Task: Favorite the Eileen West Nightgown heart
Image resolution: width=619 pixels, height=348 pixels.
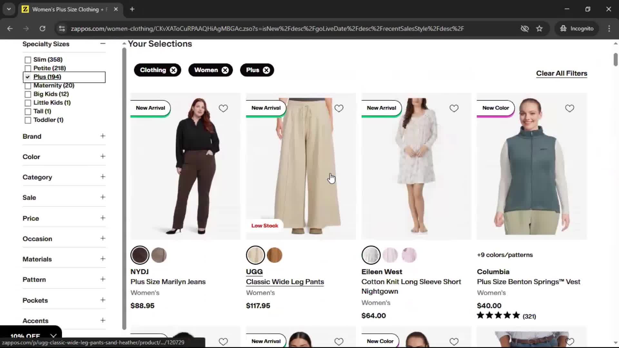Action: coord(454,108)
